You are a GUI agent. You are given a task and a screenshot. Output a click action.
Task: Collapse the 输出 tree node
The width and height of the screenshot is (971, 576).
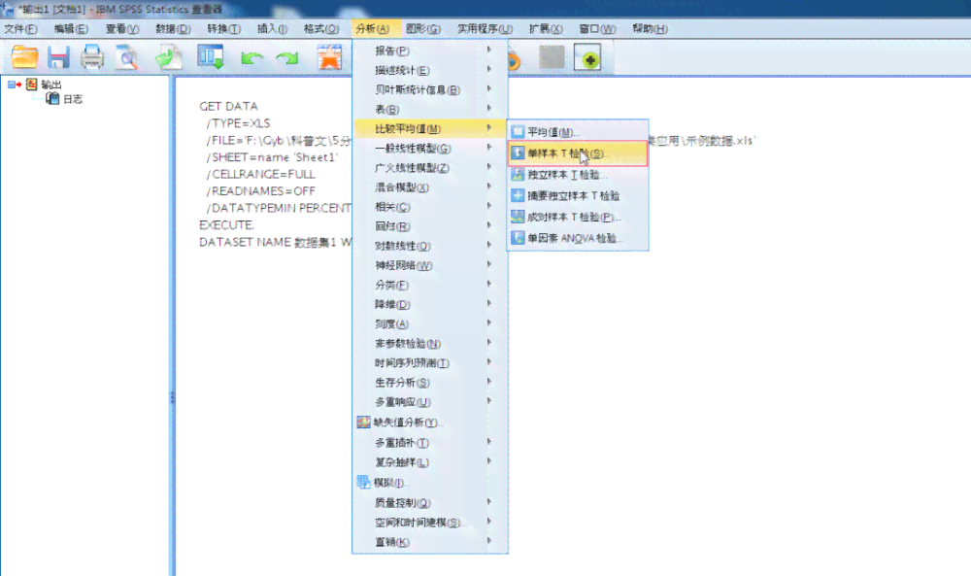tap(11, 85)
